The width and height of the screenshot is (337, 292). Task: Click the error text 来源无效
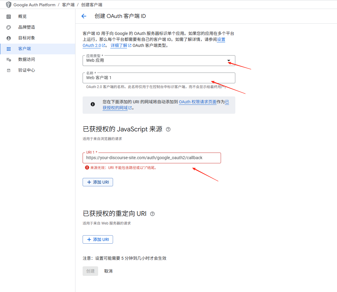[x=124, y=167]
